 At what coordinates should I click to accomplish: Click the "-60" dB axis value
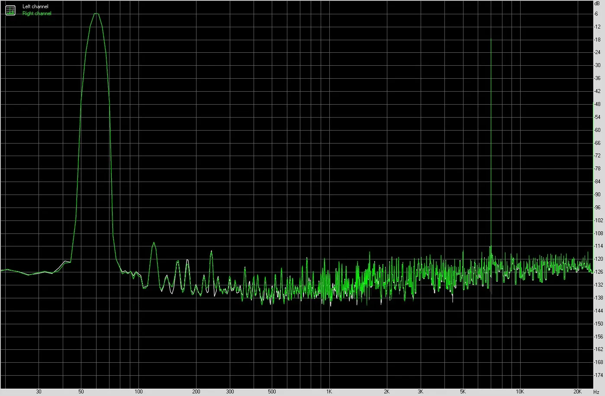pyautogui.click(x=597, y=130)
